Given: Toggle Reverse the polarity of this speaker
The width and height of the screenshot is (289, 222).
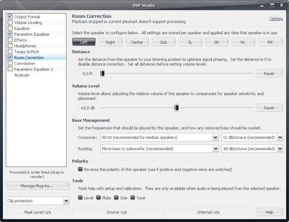Looking at the screenshot, I should pyautogui.click(x=80, y=169).
